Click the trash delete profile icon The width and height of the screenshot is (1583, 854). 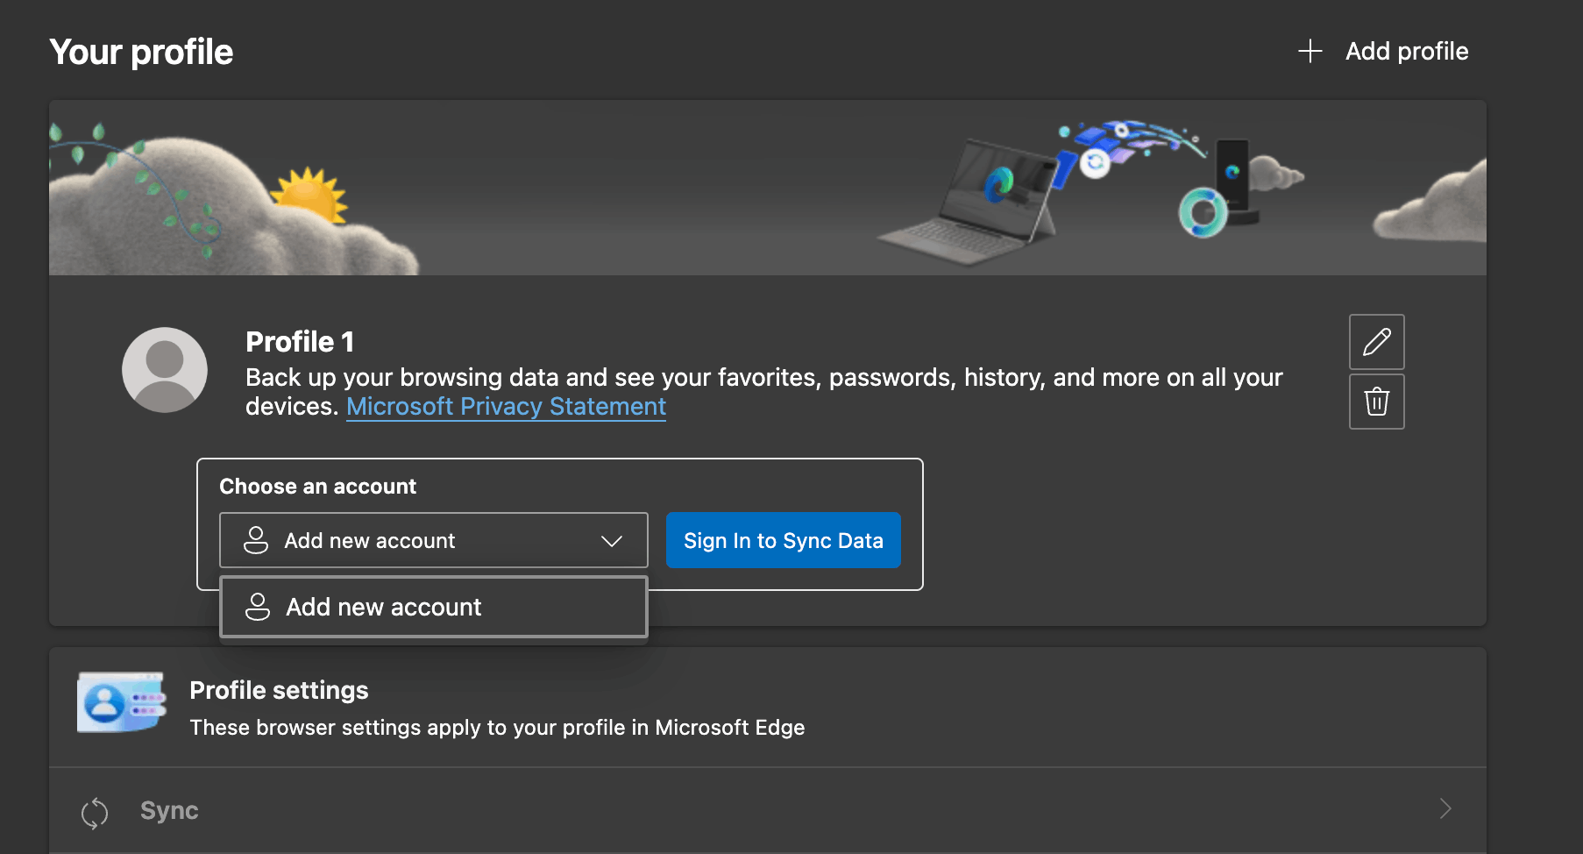coord(1376,402)
